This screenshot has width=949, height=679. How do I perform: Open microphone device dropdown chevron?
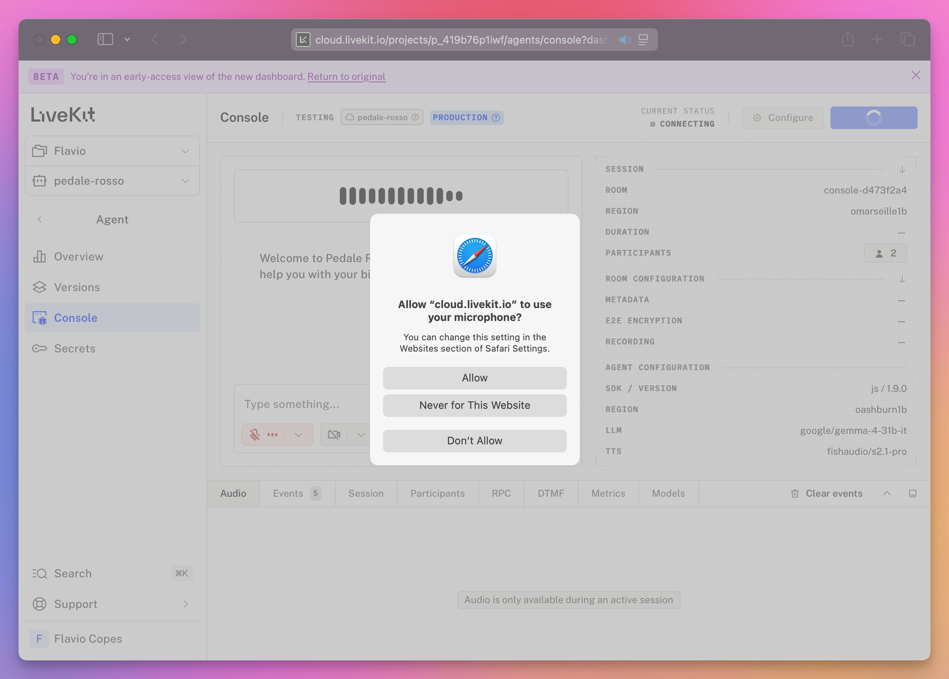pyautogui.click(x=298, y=435)
